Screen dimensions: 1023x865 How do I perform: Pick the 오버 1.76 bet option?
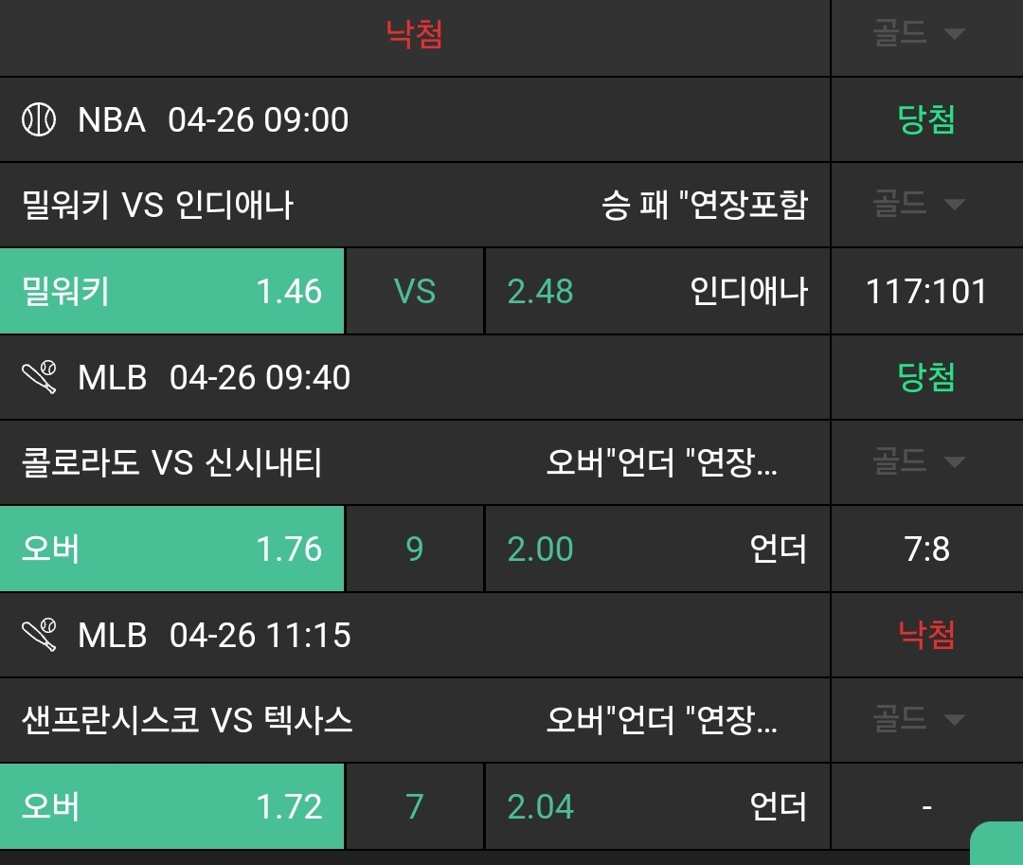(171, 550)
